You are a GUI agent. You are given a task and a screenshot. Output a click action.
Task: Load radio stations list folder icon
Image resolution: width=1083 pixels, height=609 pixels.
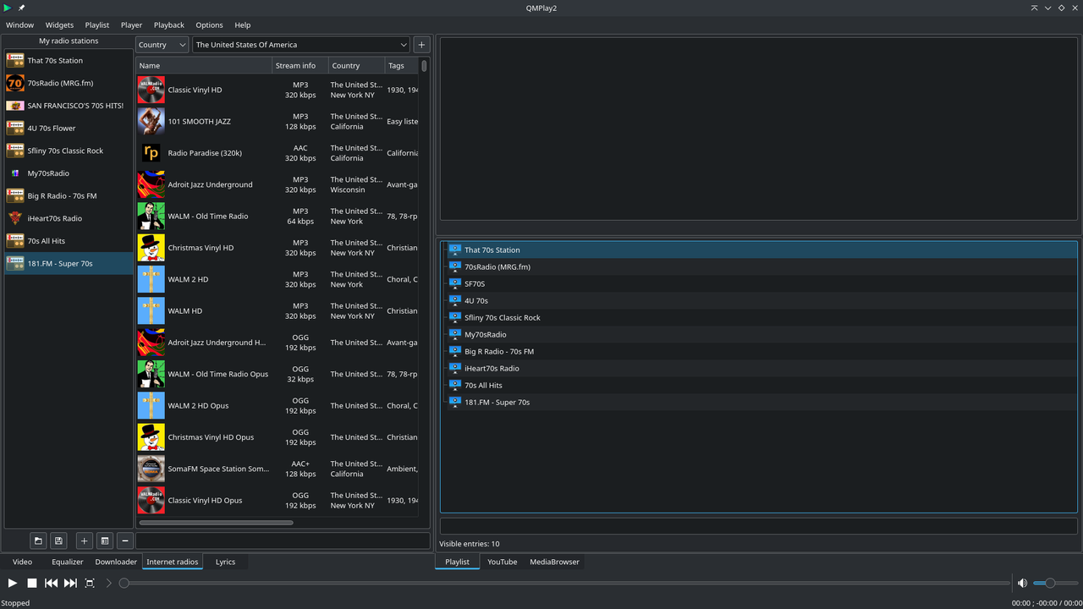tap(38, 540)
